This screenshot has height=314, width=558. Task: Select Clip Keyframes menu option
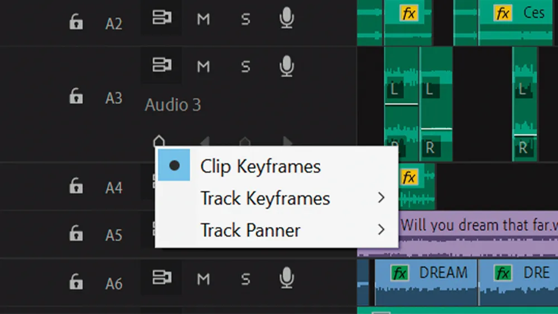260,166
